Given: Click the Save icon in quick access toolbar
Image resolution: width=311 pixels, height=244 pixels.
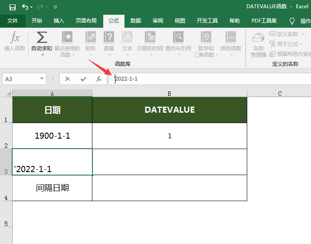Looking at the screenshot, I should (x=13, y=7).
